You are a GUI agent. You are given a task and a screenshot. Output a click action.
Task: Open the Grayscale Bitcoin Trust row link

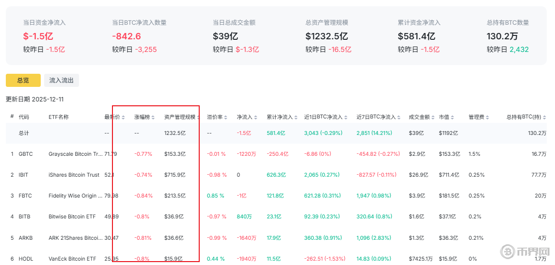(76, 154)
